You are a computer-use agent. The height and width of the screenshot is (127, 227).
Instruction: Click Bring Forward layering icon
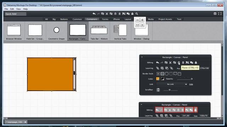coord(162,68)
